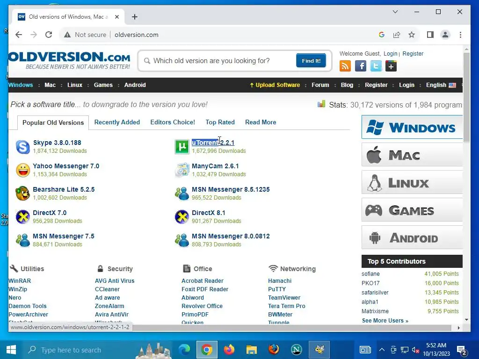Click the Upload Software link
The height and width of the screenshot is (359, 479).
(x=275, y=85)
